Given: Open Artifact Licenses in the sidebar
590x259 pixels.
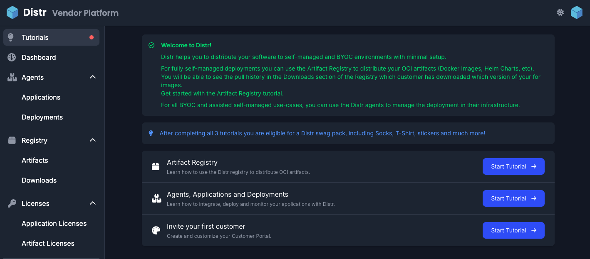Looking at the screenshot, I should [x=48, y=243].
